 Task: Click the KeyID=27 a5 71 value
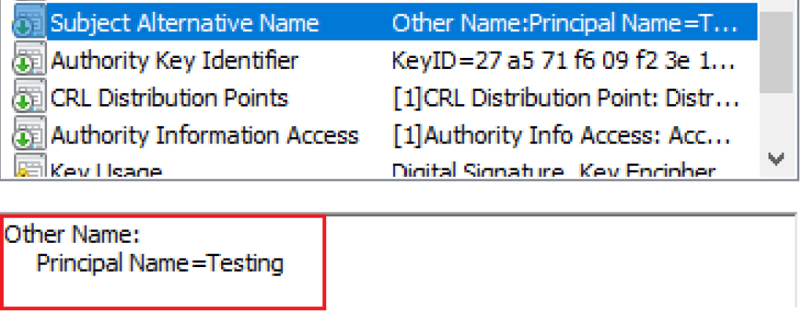tap(565, 60)
